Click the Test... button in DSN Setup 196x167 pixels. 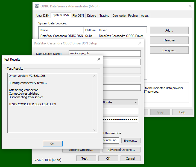(x=86, y=158)
